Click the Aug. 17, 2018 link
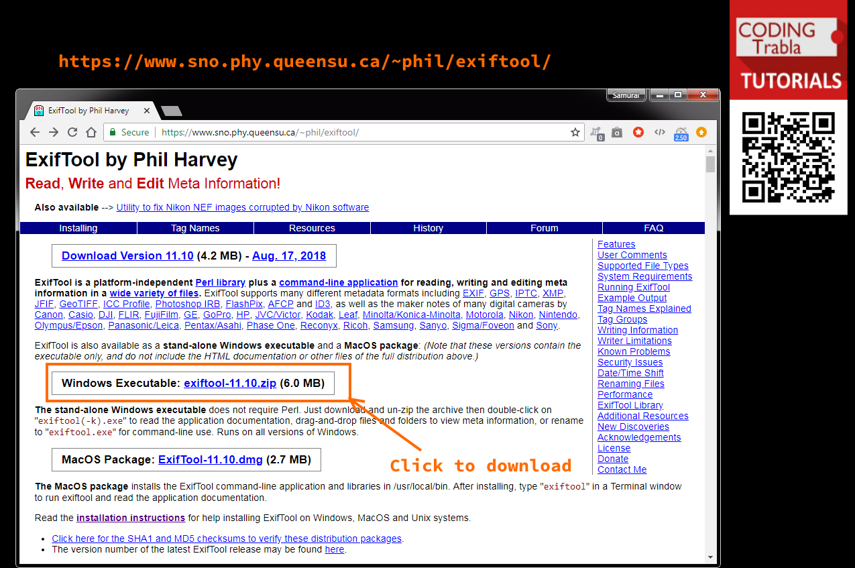855x568 pixels. 289,255
